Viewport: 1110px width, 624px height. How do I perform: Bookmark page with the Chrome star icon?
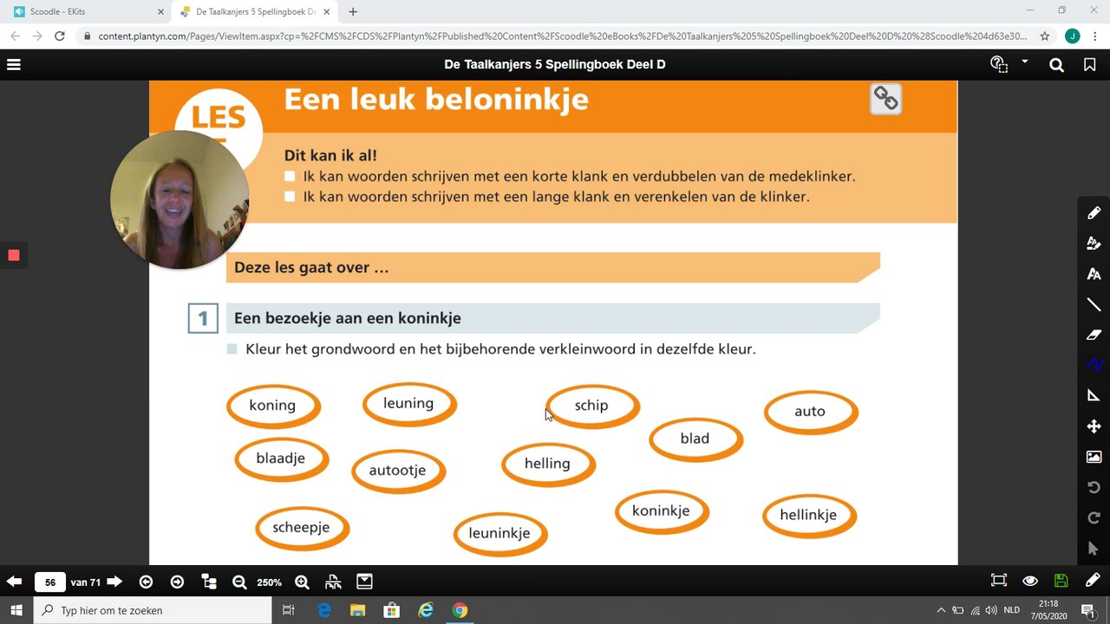coord(1045,36)
